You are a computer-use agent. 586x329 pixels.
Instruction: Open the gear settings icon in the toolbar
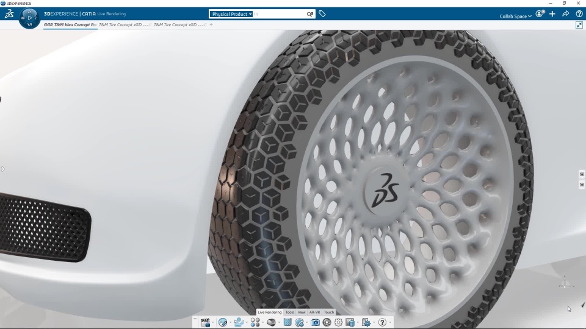(338, 322)
